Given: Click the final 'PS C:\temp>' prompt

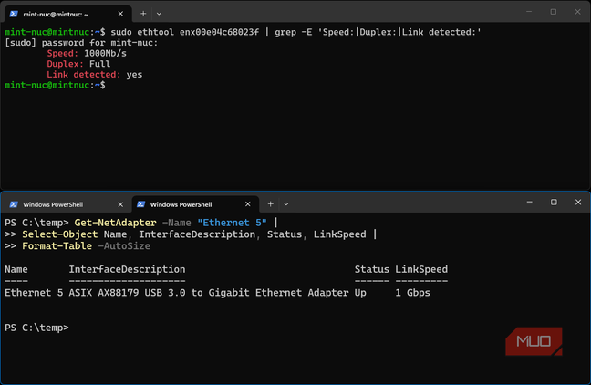Looking at the screenshot, I should [36, 328].
